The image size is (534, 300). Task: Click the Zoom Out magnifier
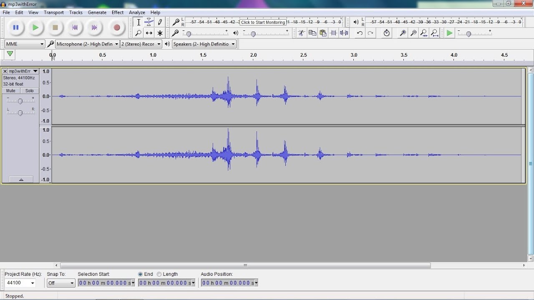coord(413,33)
